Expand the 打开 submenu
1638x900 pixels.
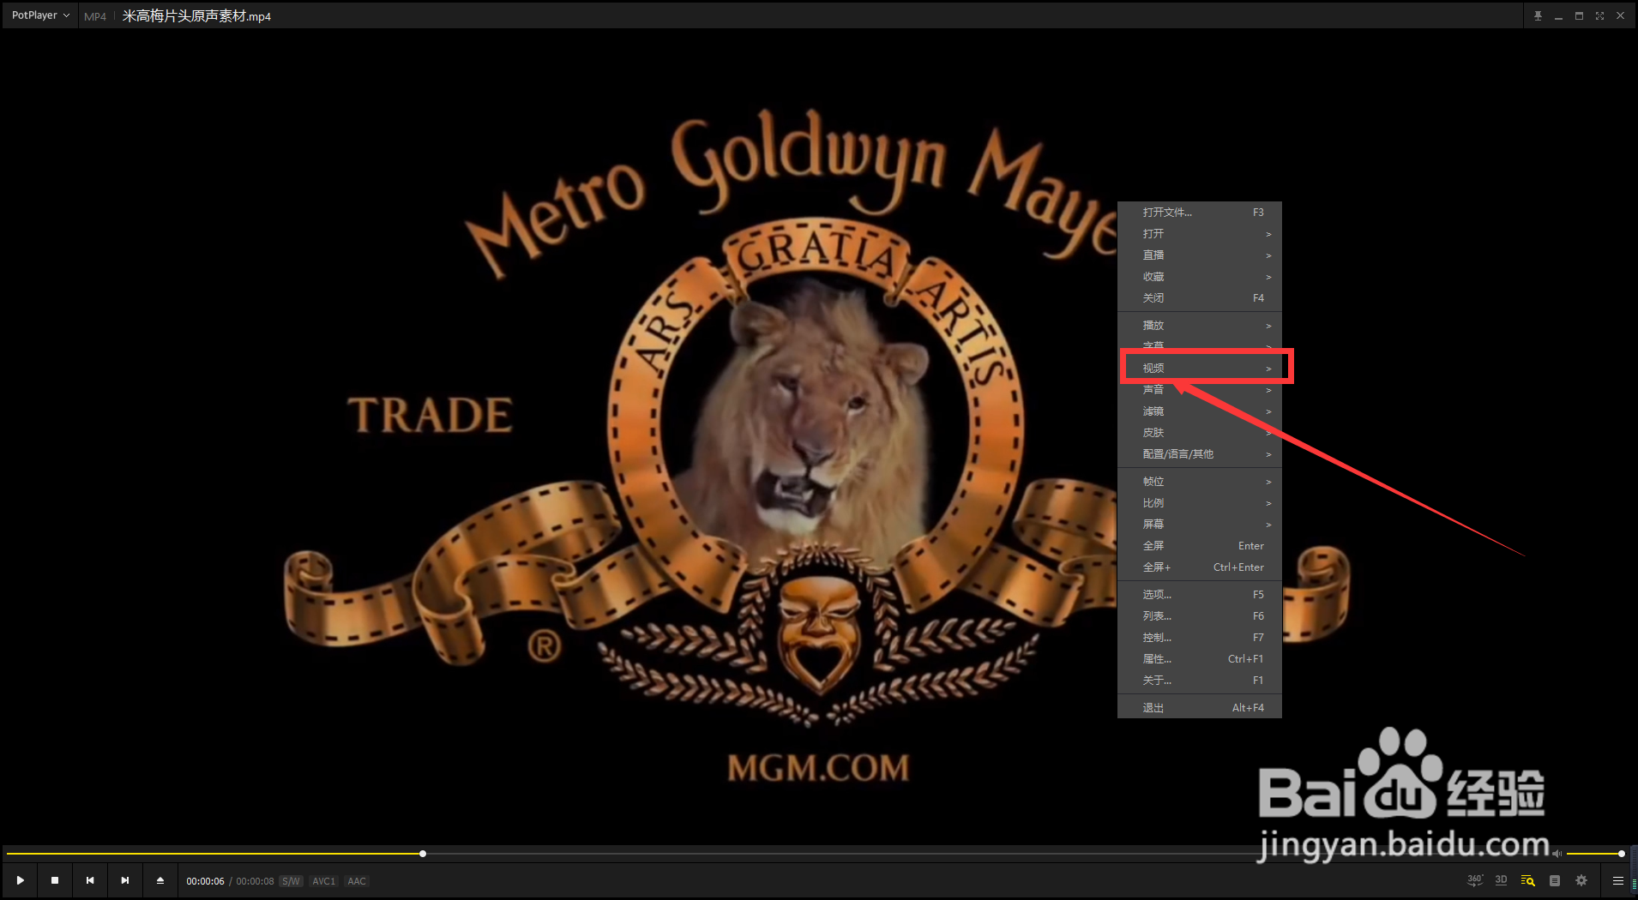click(1200, 234)
